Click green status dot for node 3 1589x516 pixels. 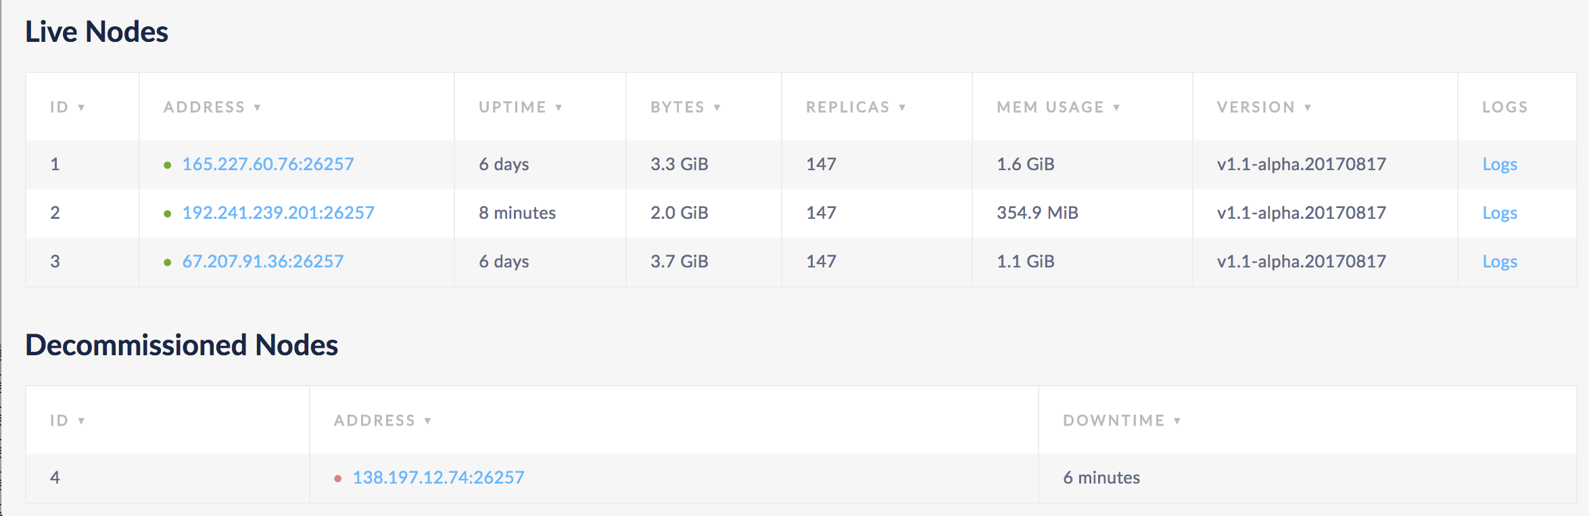pos(167,262)
